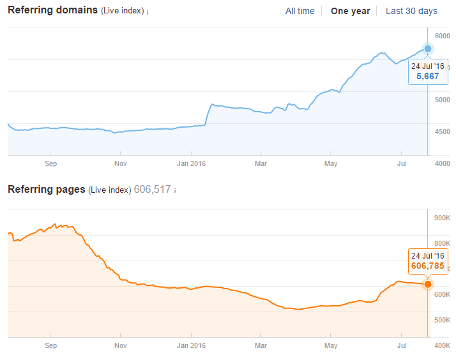Click Nov on the referring pages chart axis
Viewport: 456px width, 355px height.
coord(121,345)
